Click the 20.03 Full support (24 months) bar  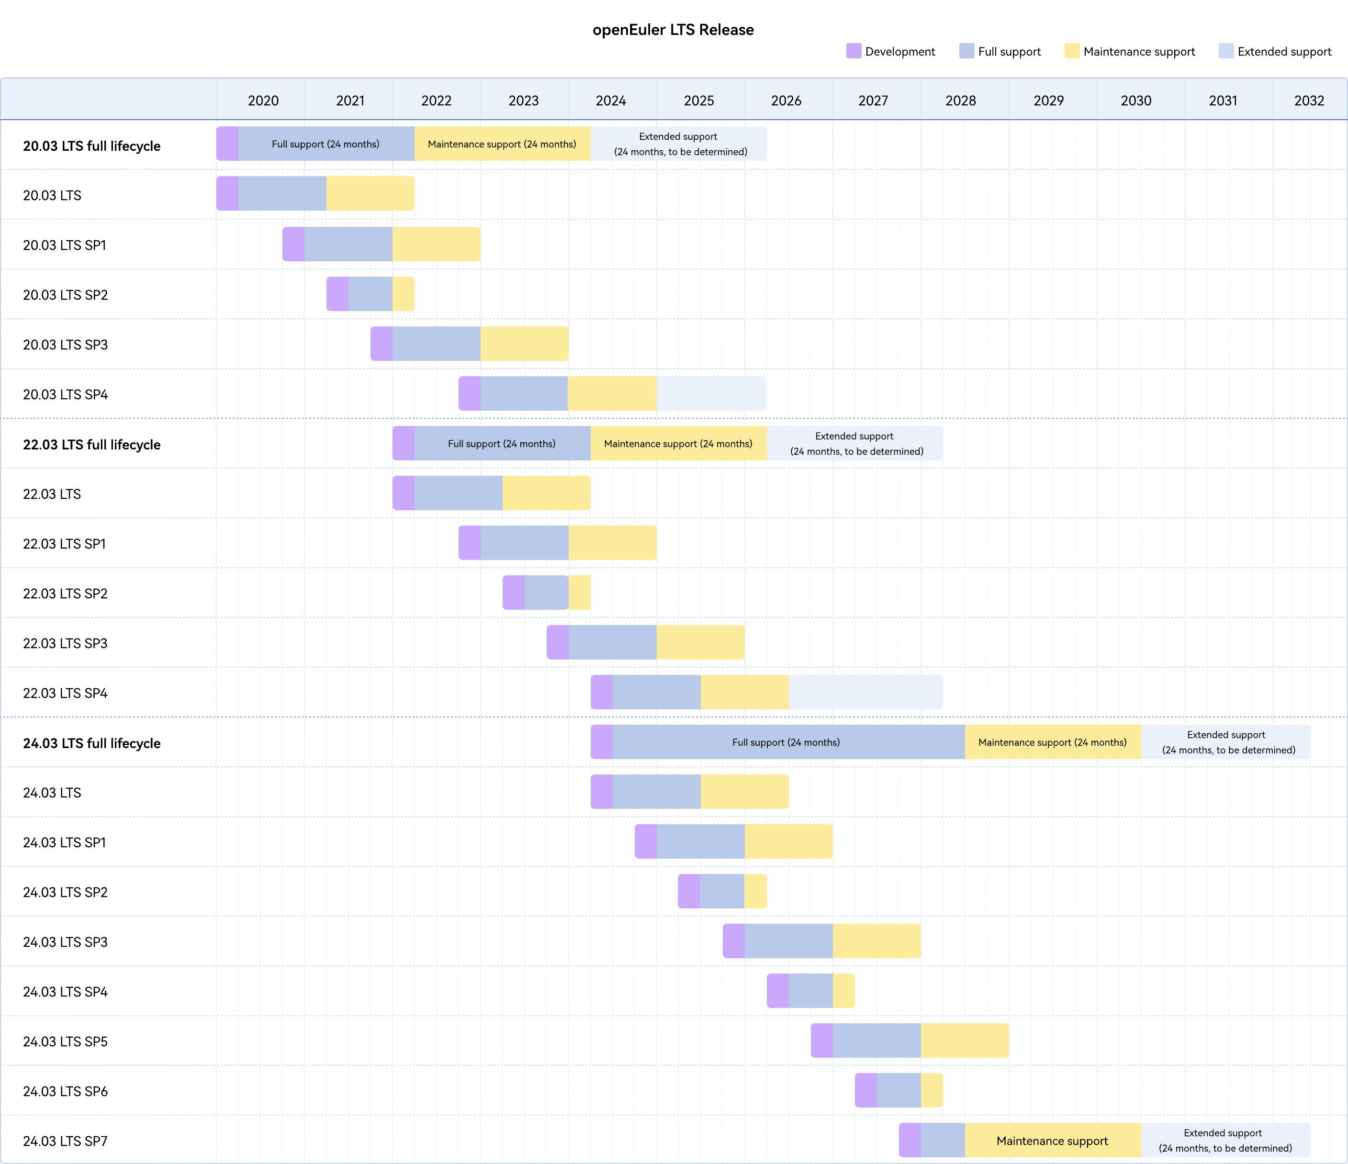[326, 144]
